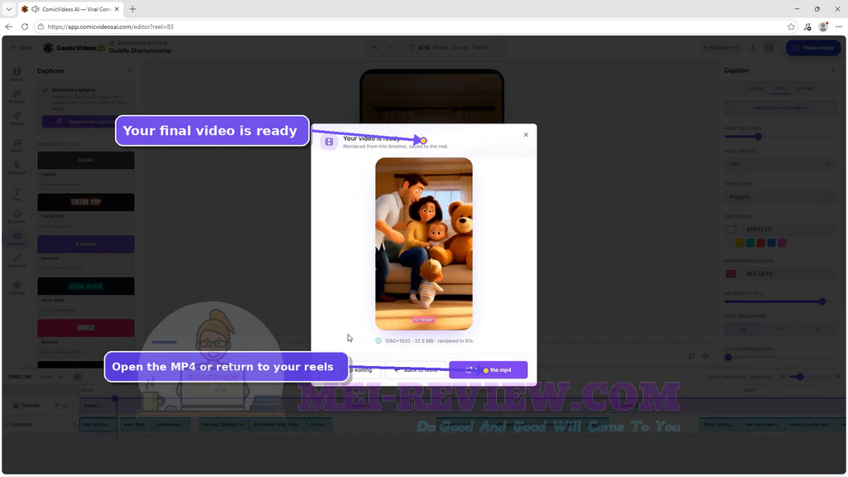The height and width of the screenshot is (477, 848).
Task: Select the Classic subtitle style
Action: (86, 171)
